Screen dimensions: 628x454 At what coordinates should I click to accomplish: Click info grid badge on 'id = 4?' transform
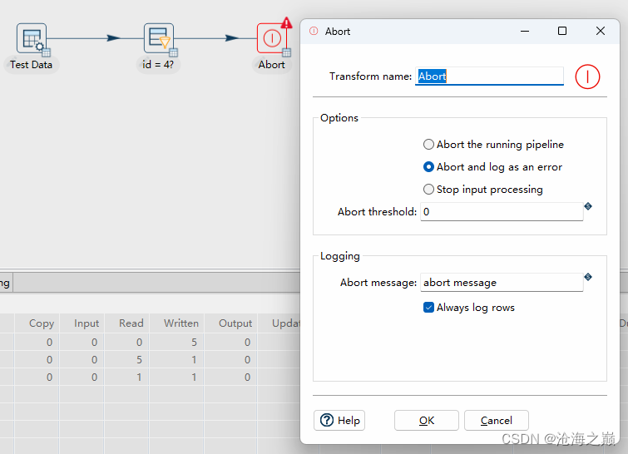[173, 52]
